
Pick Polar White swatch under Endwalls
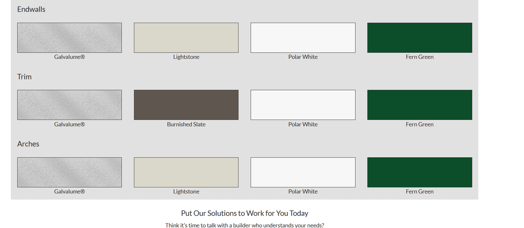[303, 38]
